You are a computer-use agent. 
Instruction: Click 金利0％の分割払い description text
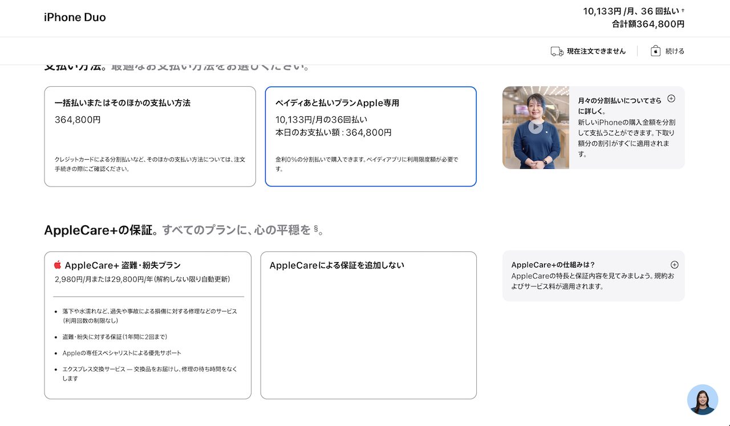coord(367,164)
